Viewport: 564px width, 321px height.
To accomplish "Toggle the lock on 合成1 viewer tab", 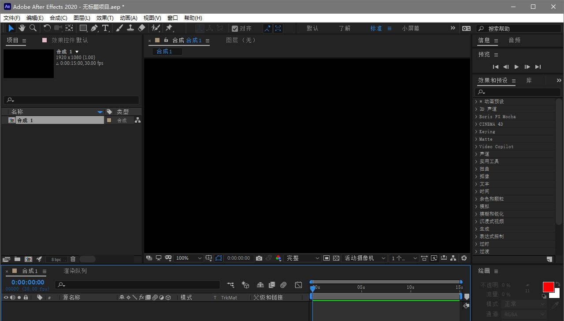I will [x=166, y=40].
